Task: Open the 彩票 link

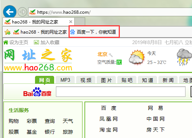Action: tap(32, 121)
